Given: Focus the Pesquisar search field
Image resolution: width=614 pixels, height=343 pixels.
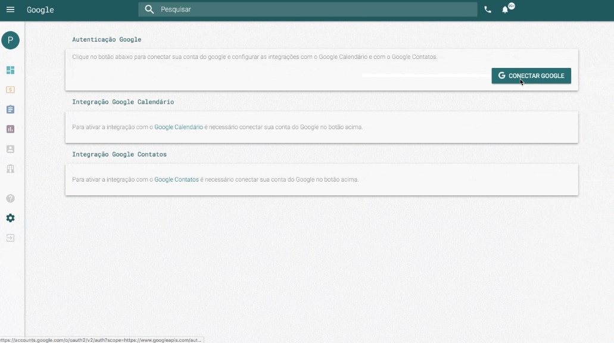Looking at the screenshot, I should pyautogui.click(x=308, y=10).
